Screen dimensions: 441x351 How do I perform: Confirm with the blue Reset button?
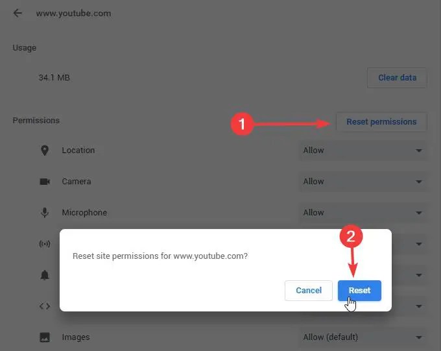pyautogui.click(x=359, y=290)
